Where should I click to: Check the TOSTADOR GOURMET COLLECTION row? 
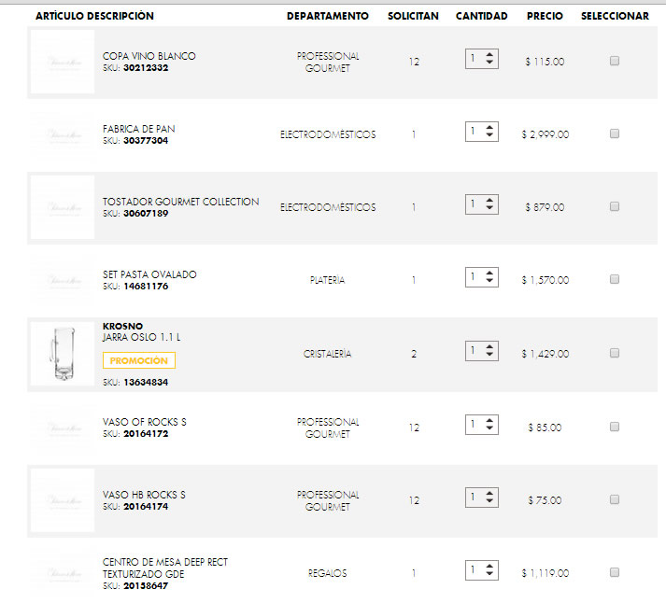pyautogui.click(x=614, y=206)
